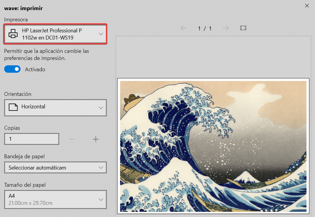Image resolution: width=315 pixels, height=217 pixels.
Task: Close the print dialog
Action: point(307,5)
